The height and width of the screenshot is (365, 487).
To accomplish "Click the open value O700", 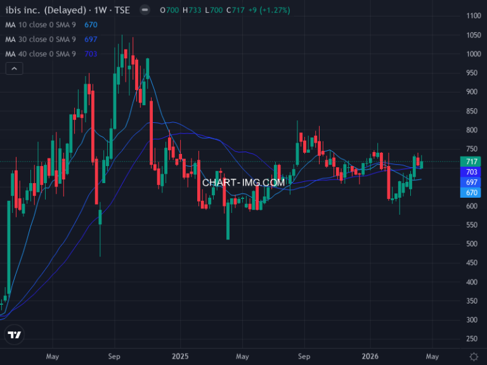I will click(169, 10).
